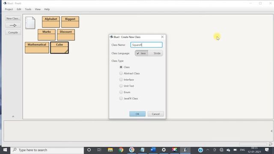Open Task View on taskbar
The image size is (274, 154).
[99, 150]
